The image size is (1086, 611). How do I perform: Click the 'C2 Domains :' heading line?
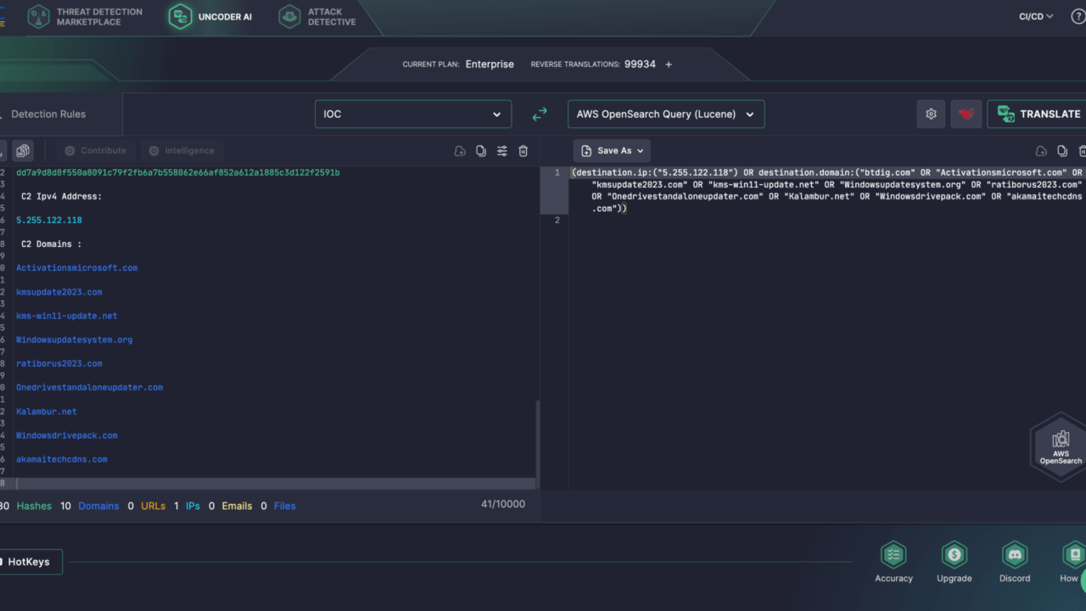[51, 244]
